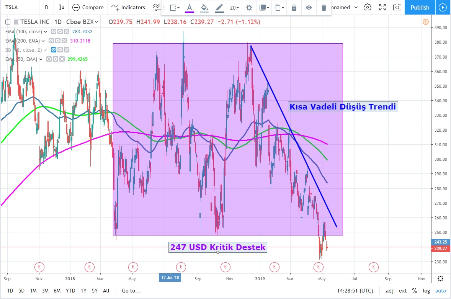Select the '247 USD Kritik Destek' text label
Viewport: 451px width, 299px height.
pos(218,247)
